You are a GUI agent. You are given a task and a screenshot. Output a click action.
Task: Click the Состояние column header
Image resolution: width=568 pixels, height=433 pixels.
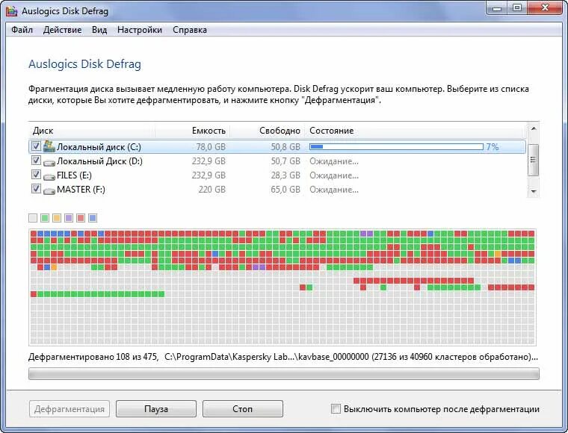click(416, 131)
